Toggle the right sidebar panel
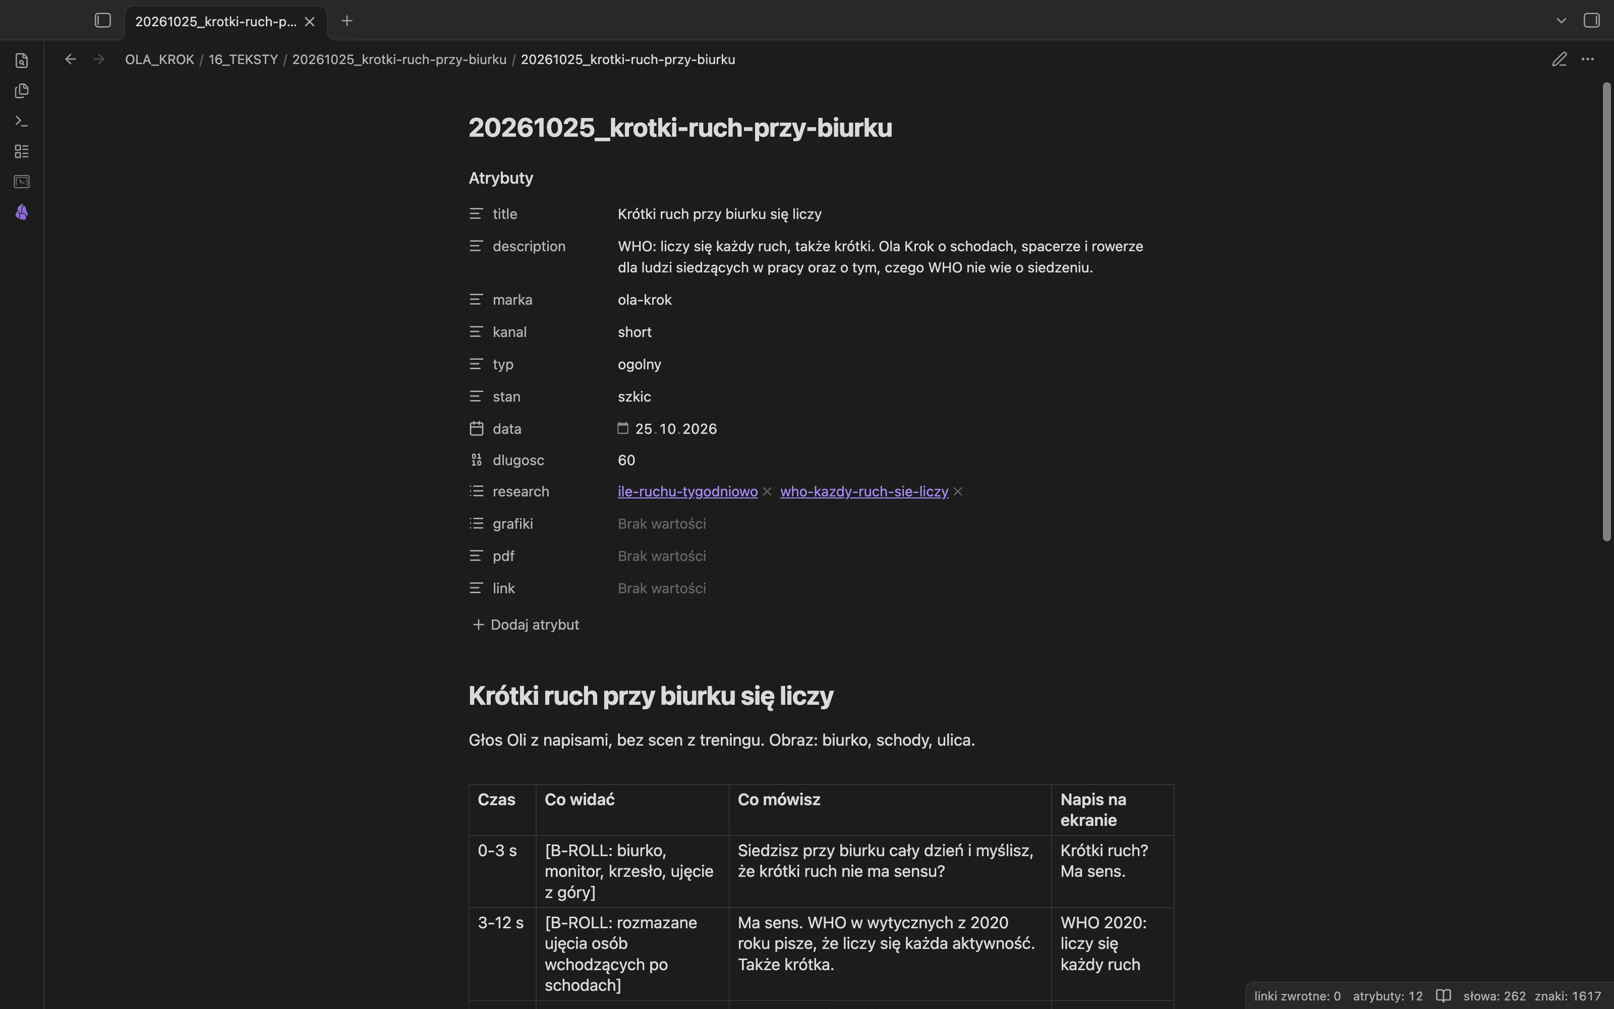 1591,21
